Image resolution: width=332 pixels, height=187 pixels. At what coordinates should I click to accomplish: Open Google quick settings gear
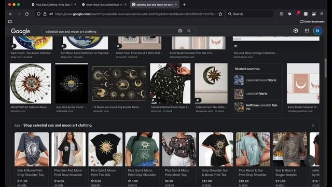296,31
